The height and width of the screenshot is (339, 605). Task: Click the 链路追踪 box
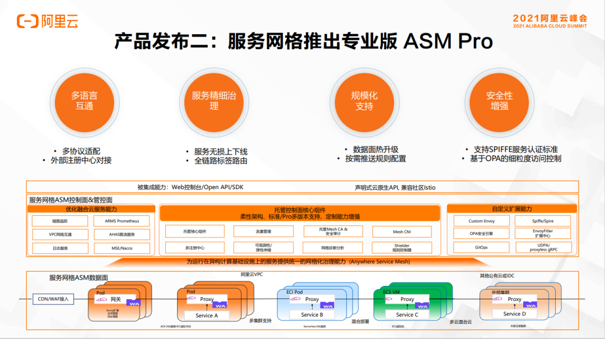pyautogui.click(x=60, y=221)
